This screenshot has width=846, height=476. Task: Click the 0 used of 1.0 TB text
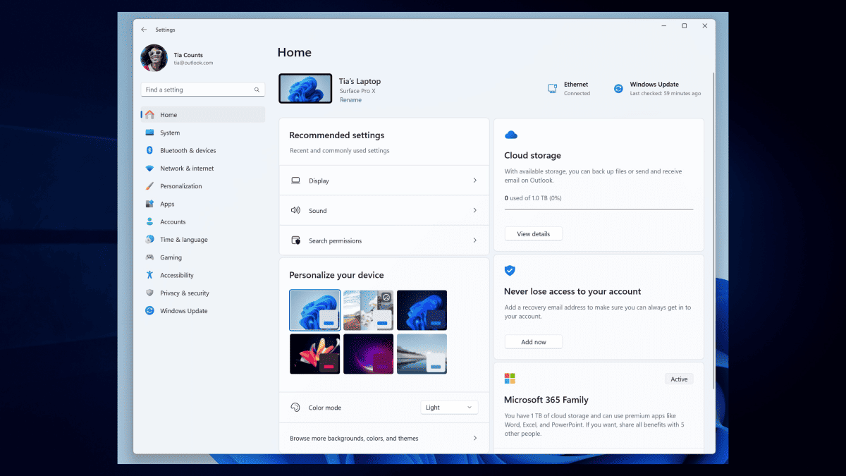pos(533,198)
